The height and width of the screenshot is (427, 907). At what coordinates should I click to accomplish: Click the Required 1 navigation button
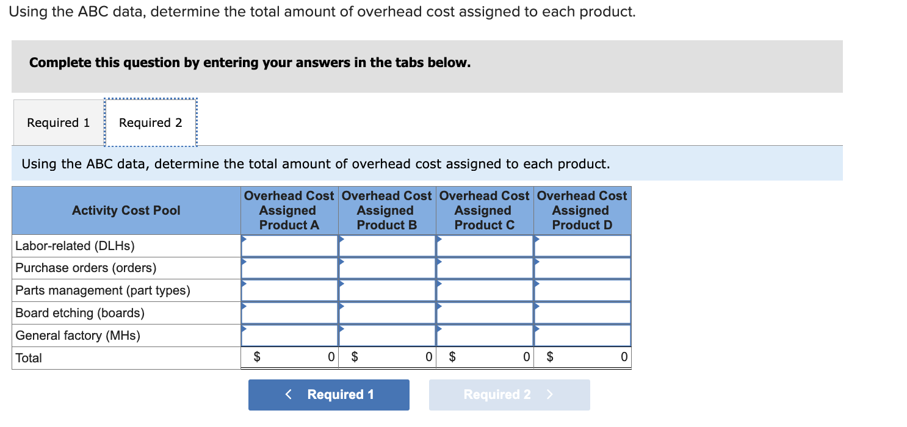pyautogui.click(x=328, y=395)
